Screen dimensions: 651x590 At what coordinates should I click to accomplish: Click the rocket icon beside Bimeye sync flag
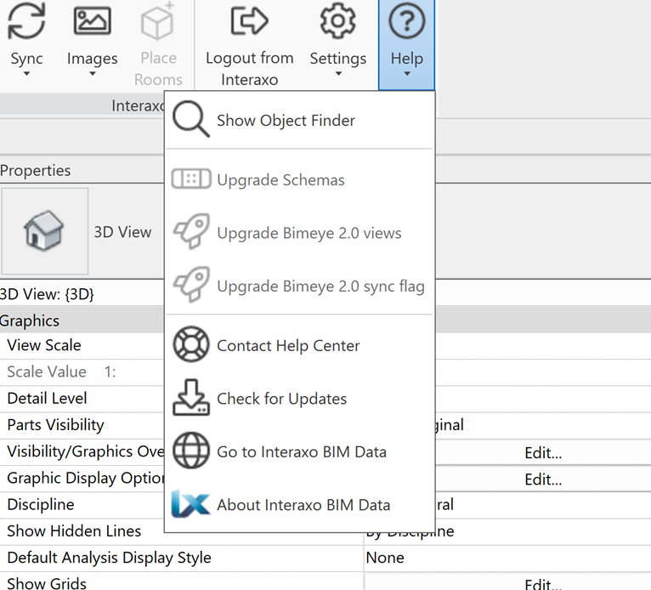pos(191,285)
